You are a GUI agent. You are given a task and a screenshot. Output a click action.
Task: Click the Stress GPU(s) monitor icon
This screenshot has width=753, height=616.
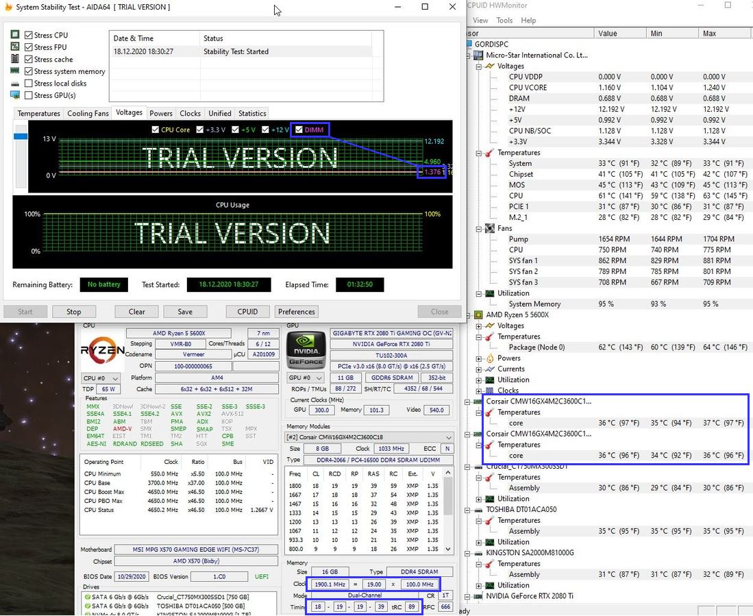(14, 95)
